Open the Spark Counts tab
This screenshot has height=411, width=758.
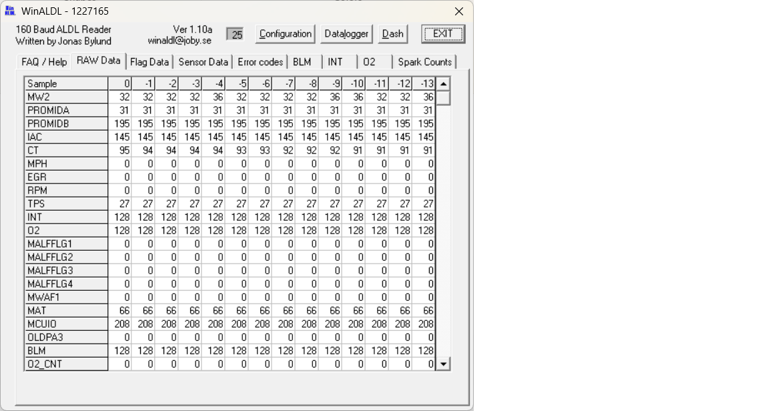(x=424, y=62)
